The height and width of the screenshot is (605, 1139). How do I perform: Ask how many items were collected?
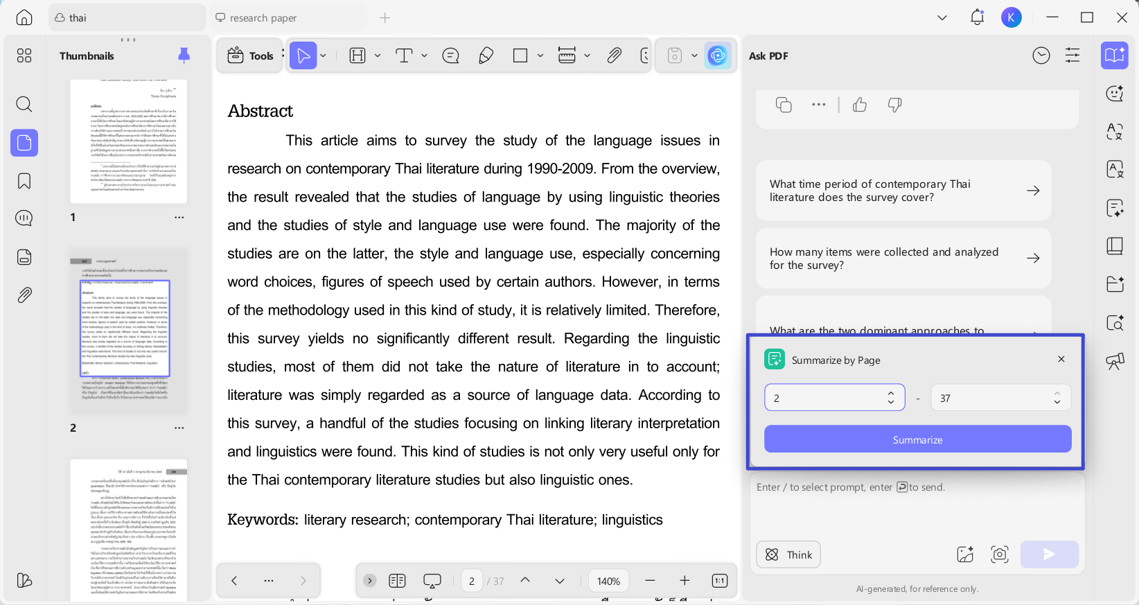pyautogui.click(x=903, y=258)
